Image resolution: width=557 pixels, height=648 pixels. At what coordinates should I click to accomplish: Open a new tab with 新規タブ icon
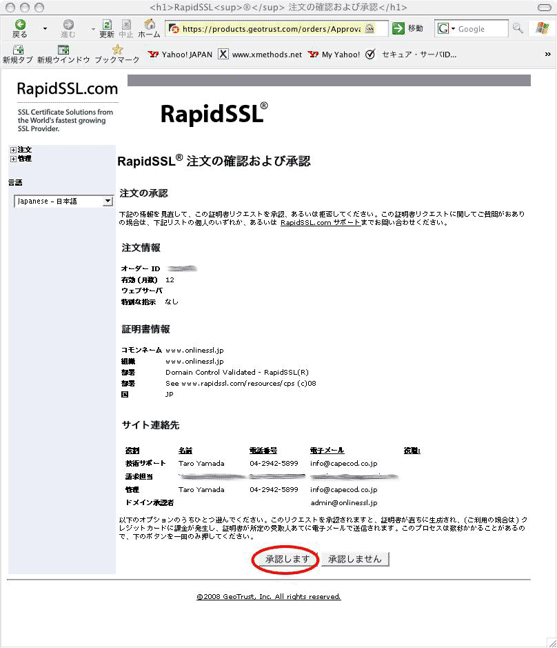19,50
